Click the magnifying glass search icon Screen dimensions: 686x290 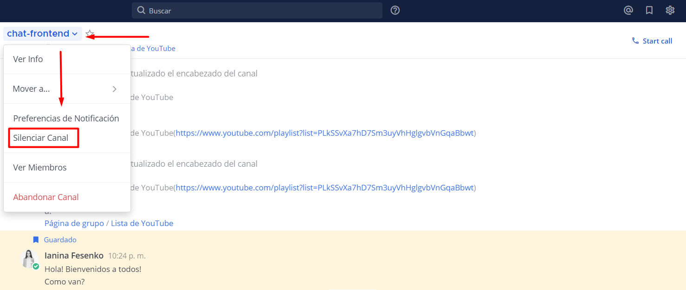click(142, 10)
